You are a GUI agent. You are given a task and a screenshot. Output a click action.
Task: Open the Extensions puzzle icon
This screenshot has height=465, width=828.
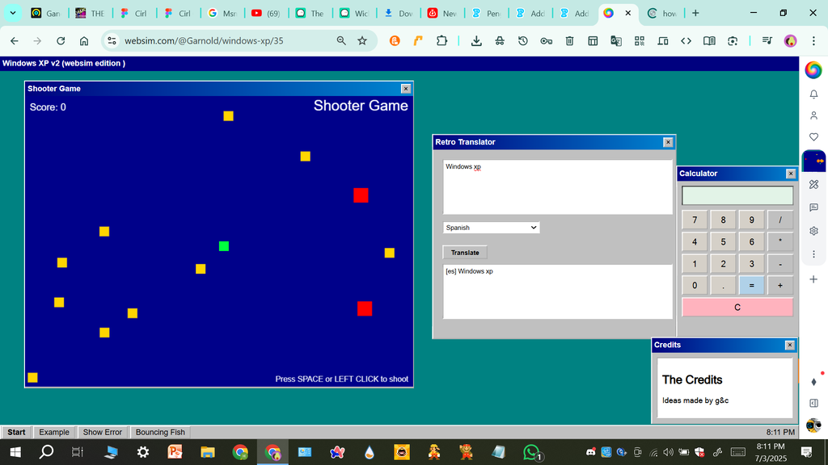(x=441, y=40)
